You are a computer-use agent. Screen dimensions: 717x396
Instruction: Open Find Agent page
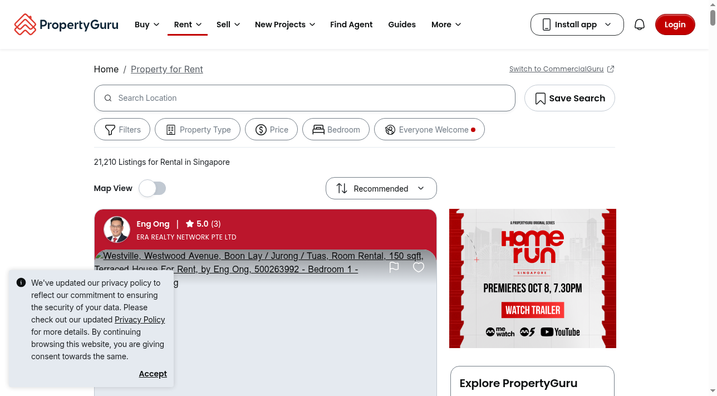click(351, 25)
